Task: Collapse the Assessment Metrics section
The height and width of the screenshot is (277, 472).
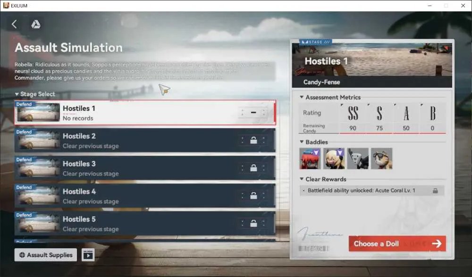Action: point(302,97)
